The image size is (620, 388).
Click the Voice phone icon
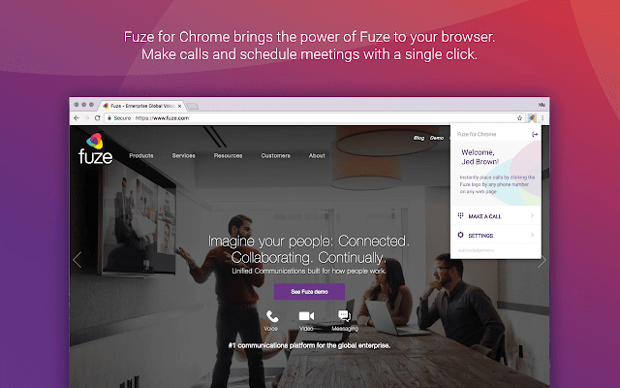(272, 316)
